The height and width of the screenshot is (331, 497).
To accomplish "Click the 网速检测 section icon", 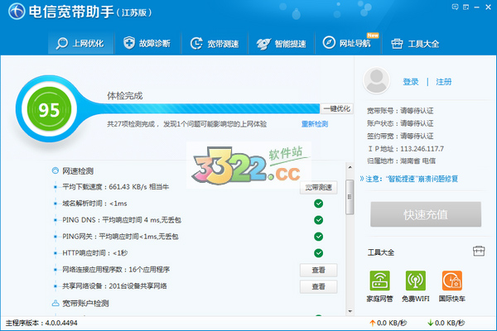I will click(55, 170).
